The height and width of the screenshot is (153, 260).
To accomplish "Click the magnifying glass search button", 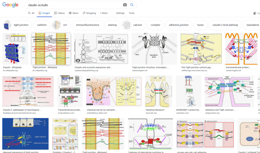I will coord(132,5).
